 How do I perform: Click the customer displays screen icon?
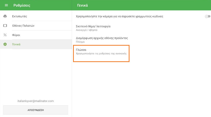click(x=5, y=26)
